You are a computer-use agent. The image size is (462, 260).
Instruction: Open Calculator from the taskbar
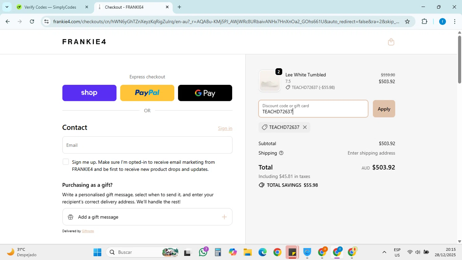coord(218,252)
